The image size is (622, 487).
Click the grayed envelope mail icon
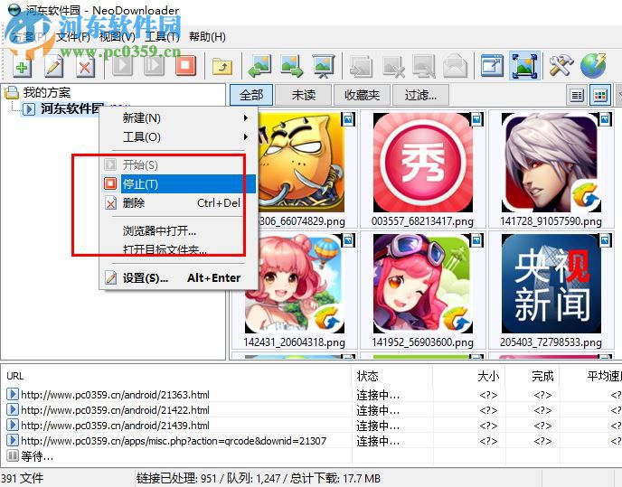click(x=455, y=66)
